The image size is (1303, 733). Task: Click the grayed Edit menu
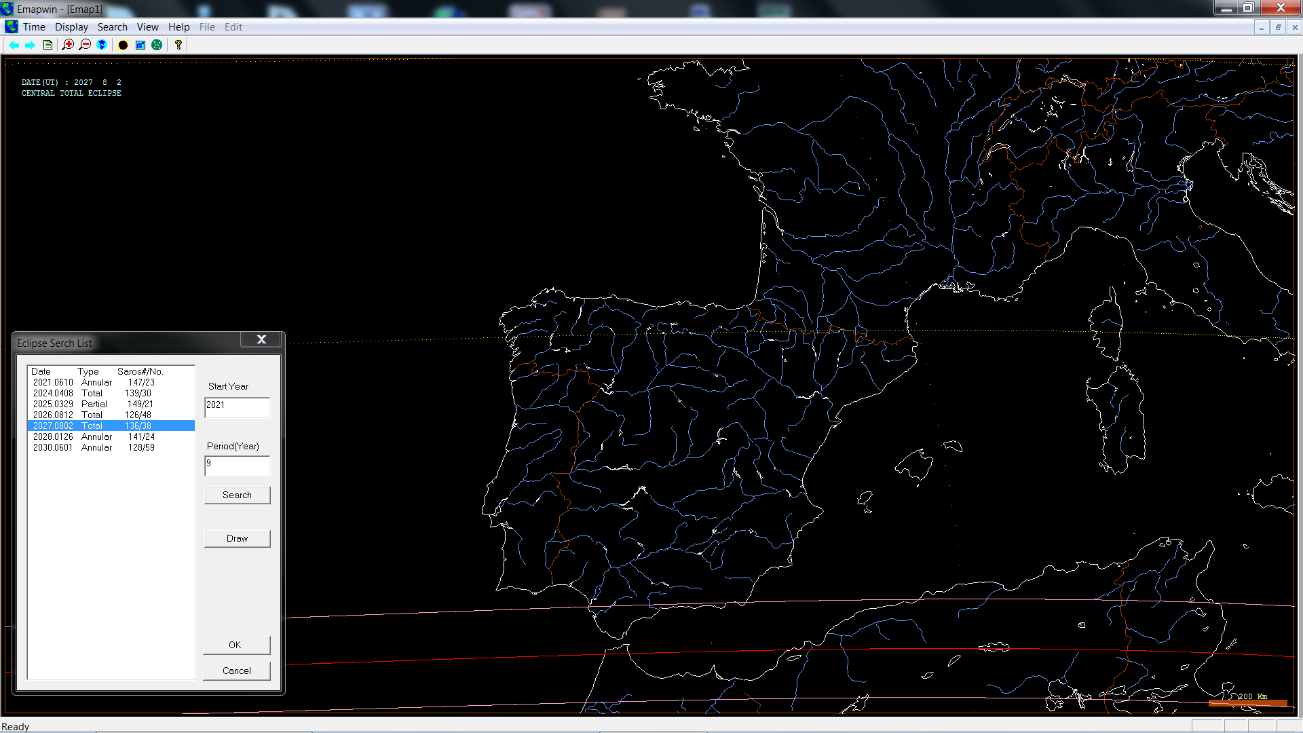pos(233,27)
